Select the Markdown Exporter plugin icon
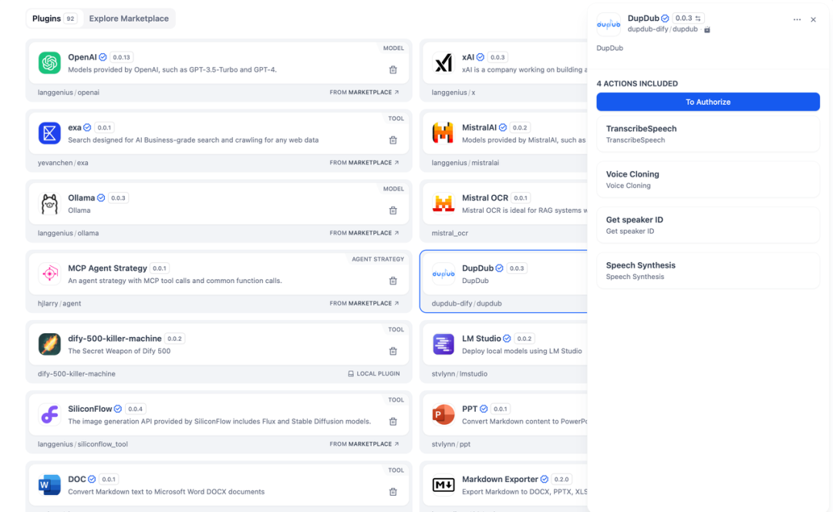Image resolution: width=833 pixels, height=512 pixels. click(443, 483)
